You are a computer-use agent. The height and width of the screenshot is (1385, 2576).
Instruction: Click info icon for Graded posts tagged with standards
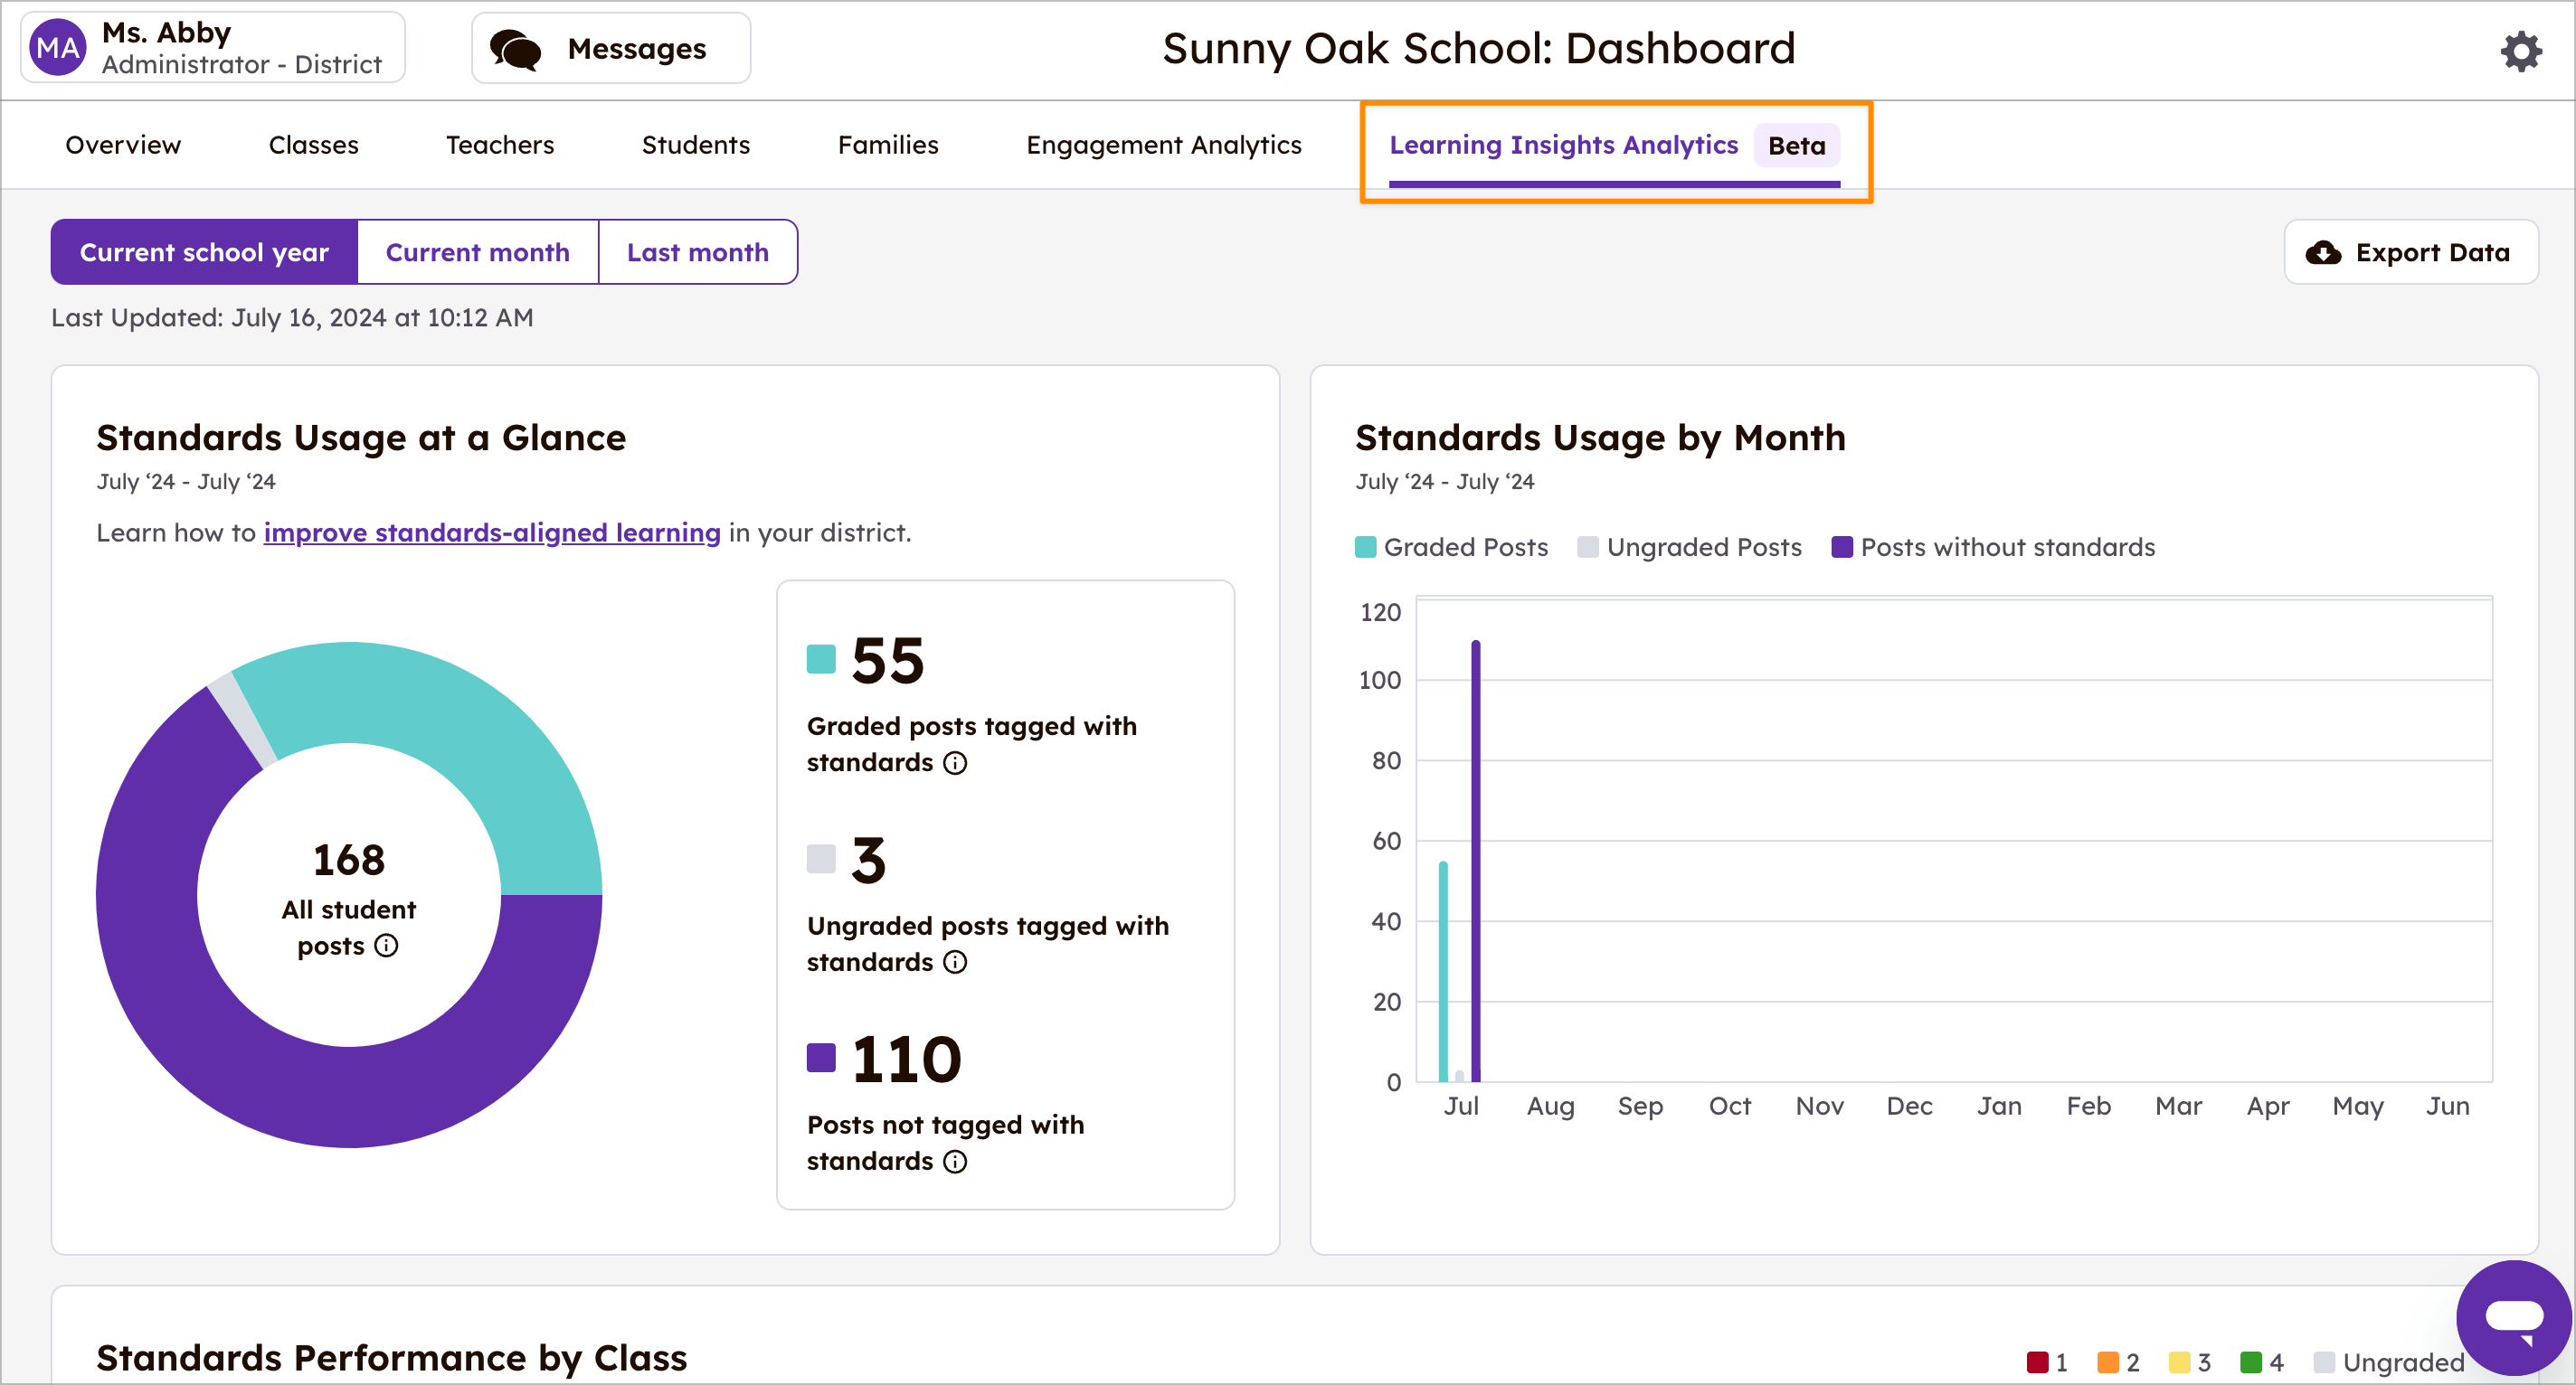[955, 762]
